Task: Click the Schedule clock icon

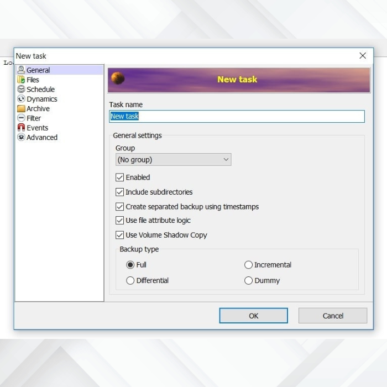Action: pyautogui.click(x=21, y=89)
